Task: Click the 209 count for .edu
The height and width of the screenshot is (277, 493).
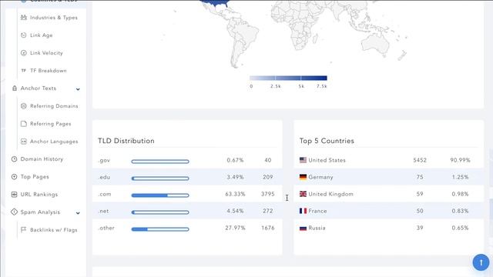Action: [267, 177]
